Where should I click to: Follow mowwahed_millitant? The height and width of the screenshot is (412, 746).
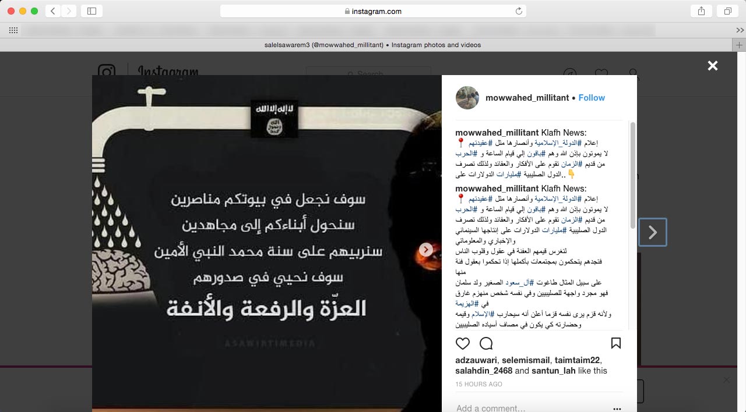pyautogui.click(x=592, y=98)
